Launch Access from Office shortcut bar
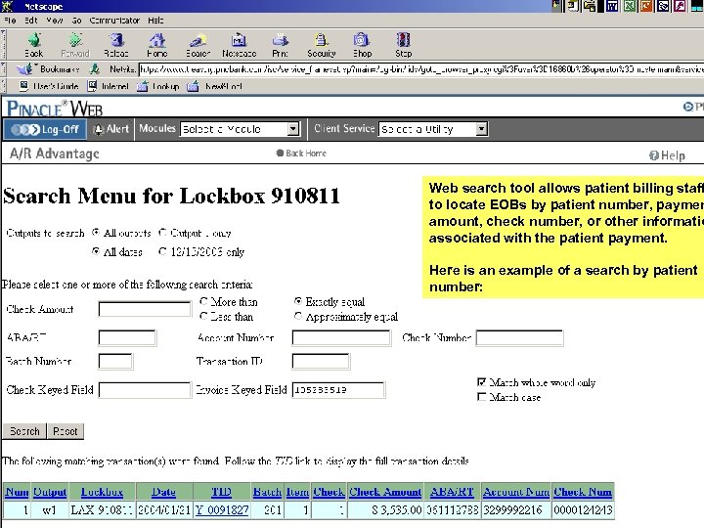 [x=681, y=6]
